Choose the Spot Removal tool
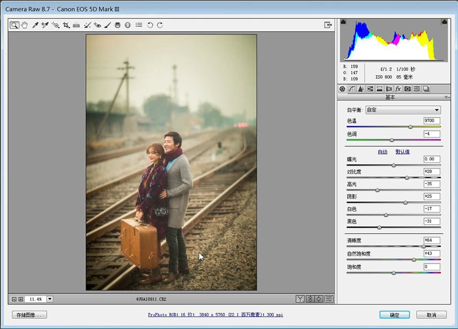Viewport: 458px width, 329px height. (87, 25)
